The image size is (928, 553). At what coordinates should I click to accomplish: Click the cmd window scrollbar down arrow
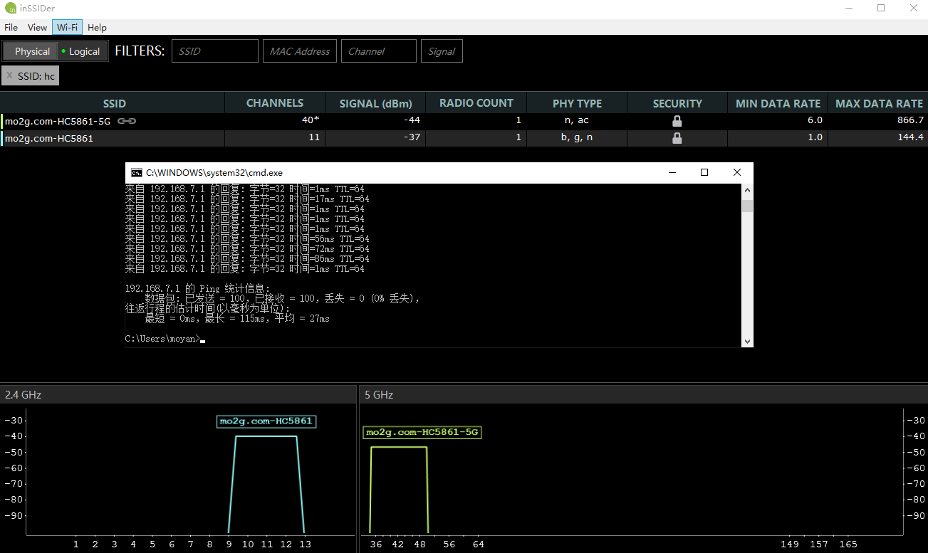click(x=747, y=341)
